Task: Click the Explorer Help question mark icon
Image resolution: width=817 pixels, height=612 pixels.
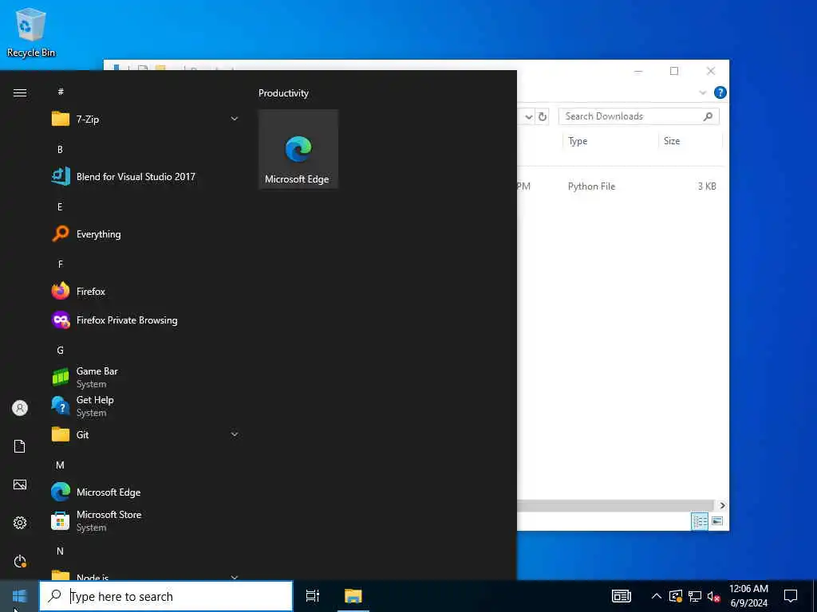Action: (720, 92)
